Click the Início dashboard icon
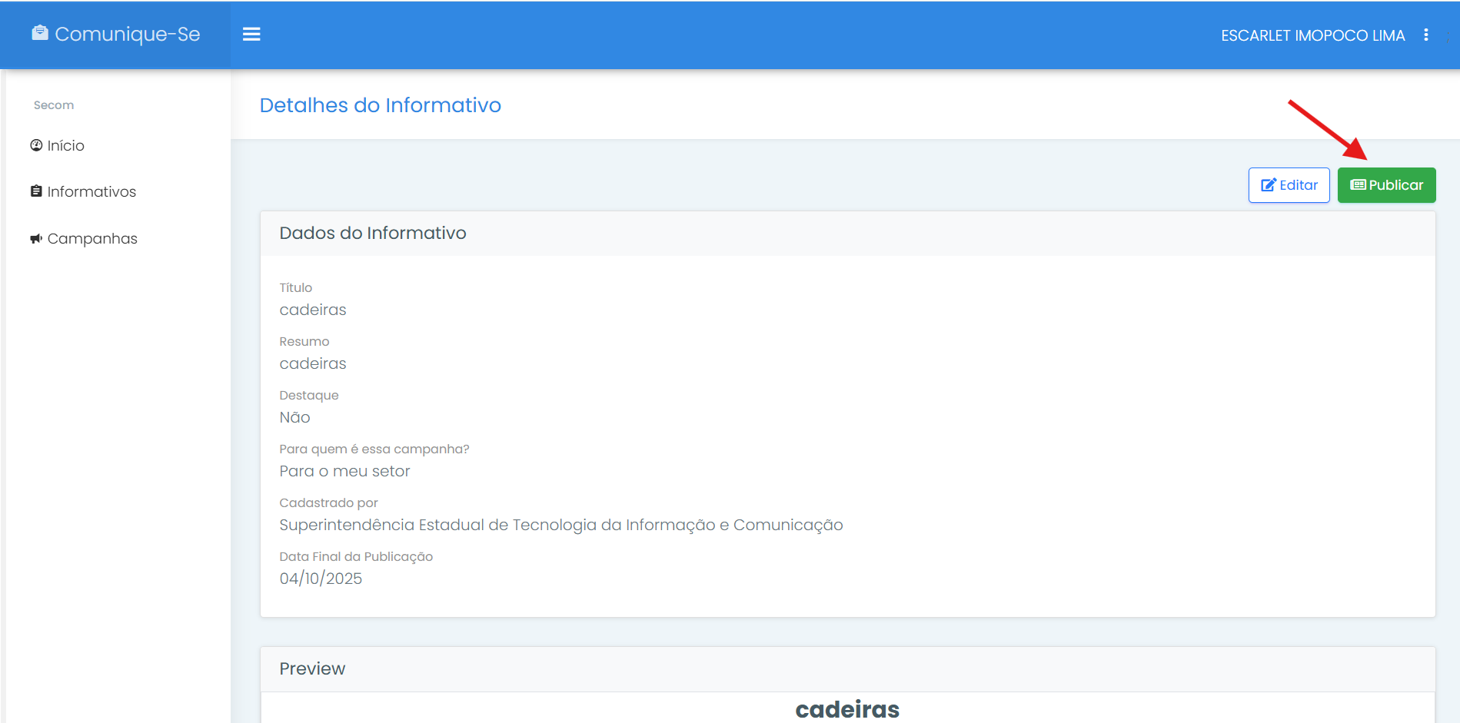Screen dimensions: 1460x723 (36, 145)
